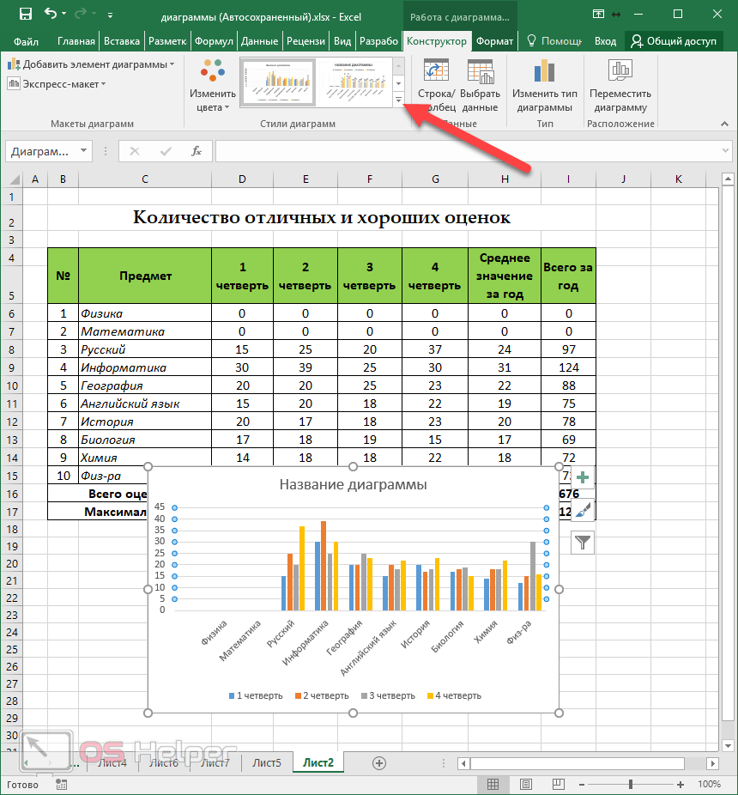Screen dimensions: 738x795
Task: Open the Вставка ribbon tab
Action: click(122, 41)
